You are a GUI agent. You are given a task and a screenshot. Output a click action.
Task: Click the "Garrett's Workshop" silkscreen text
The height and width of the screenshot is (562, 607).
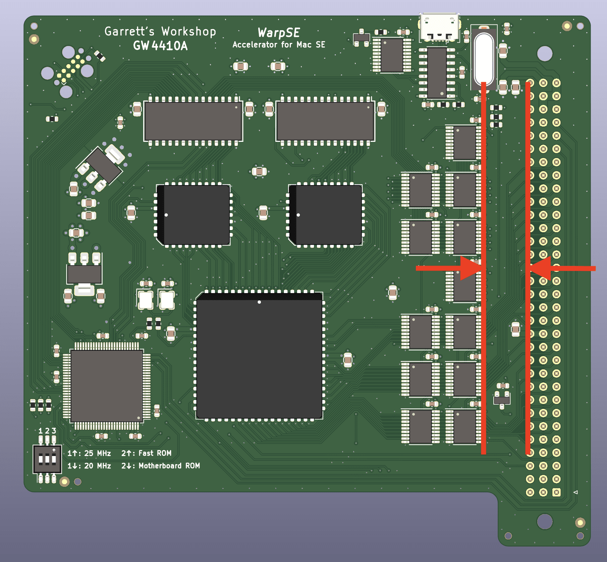tap(160, 32)
